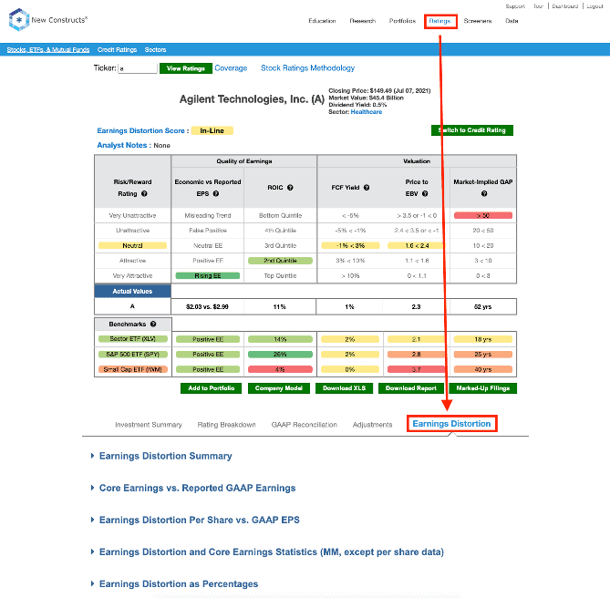
Task: Open the Research menu
Action: (x=363, y=21)
